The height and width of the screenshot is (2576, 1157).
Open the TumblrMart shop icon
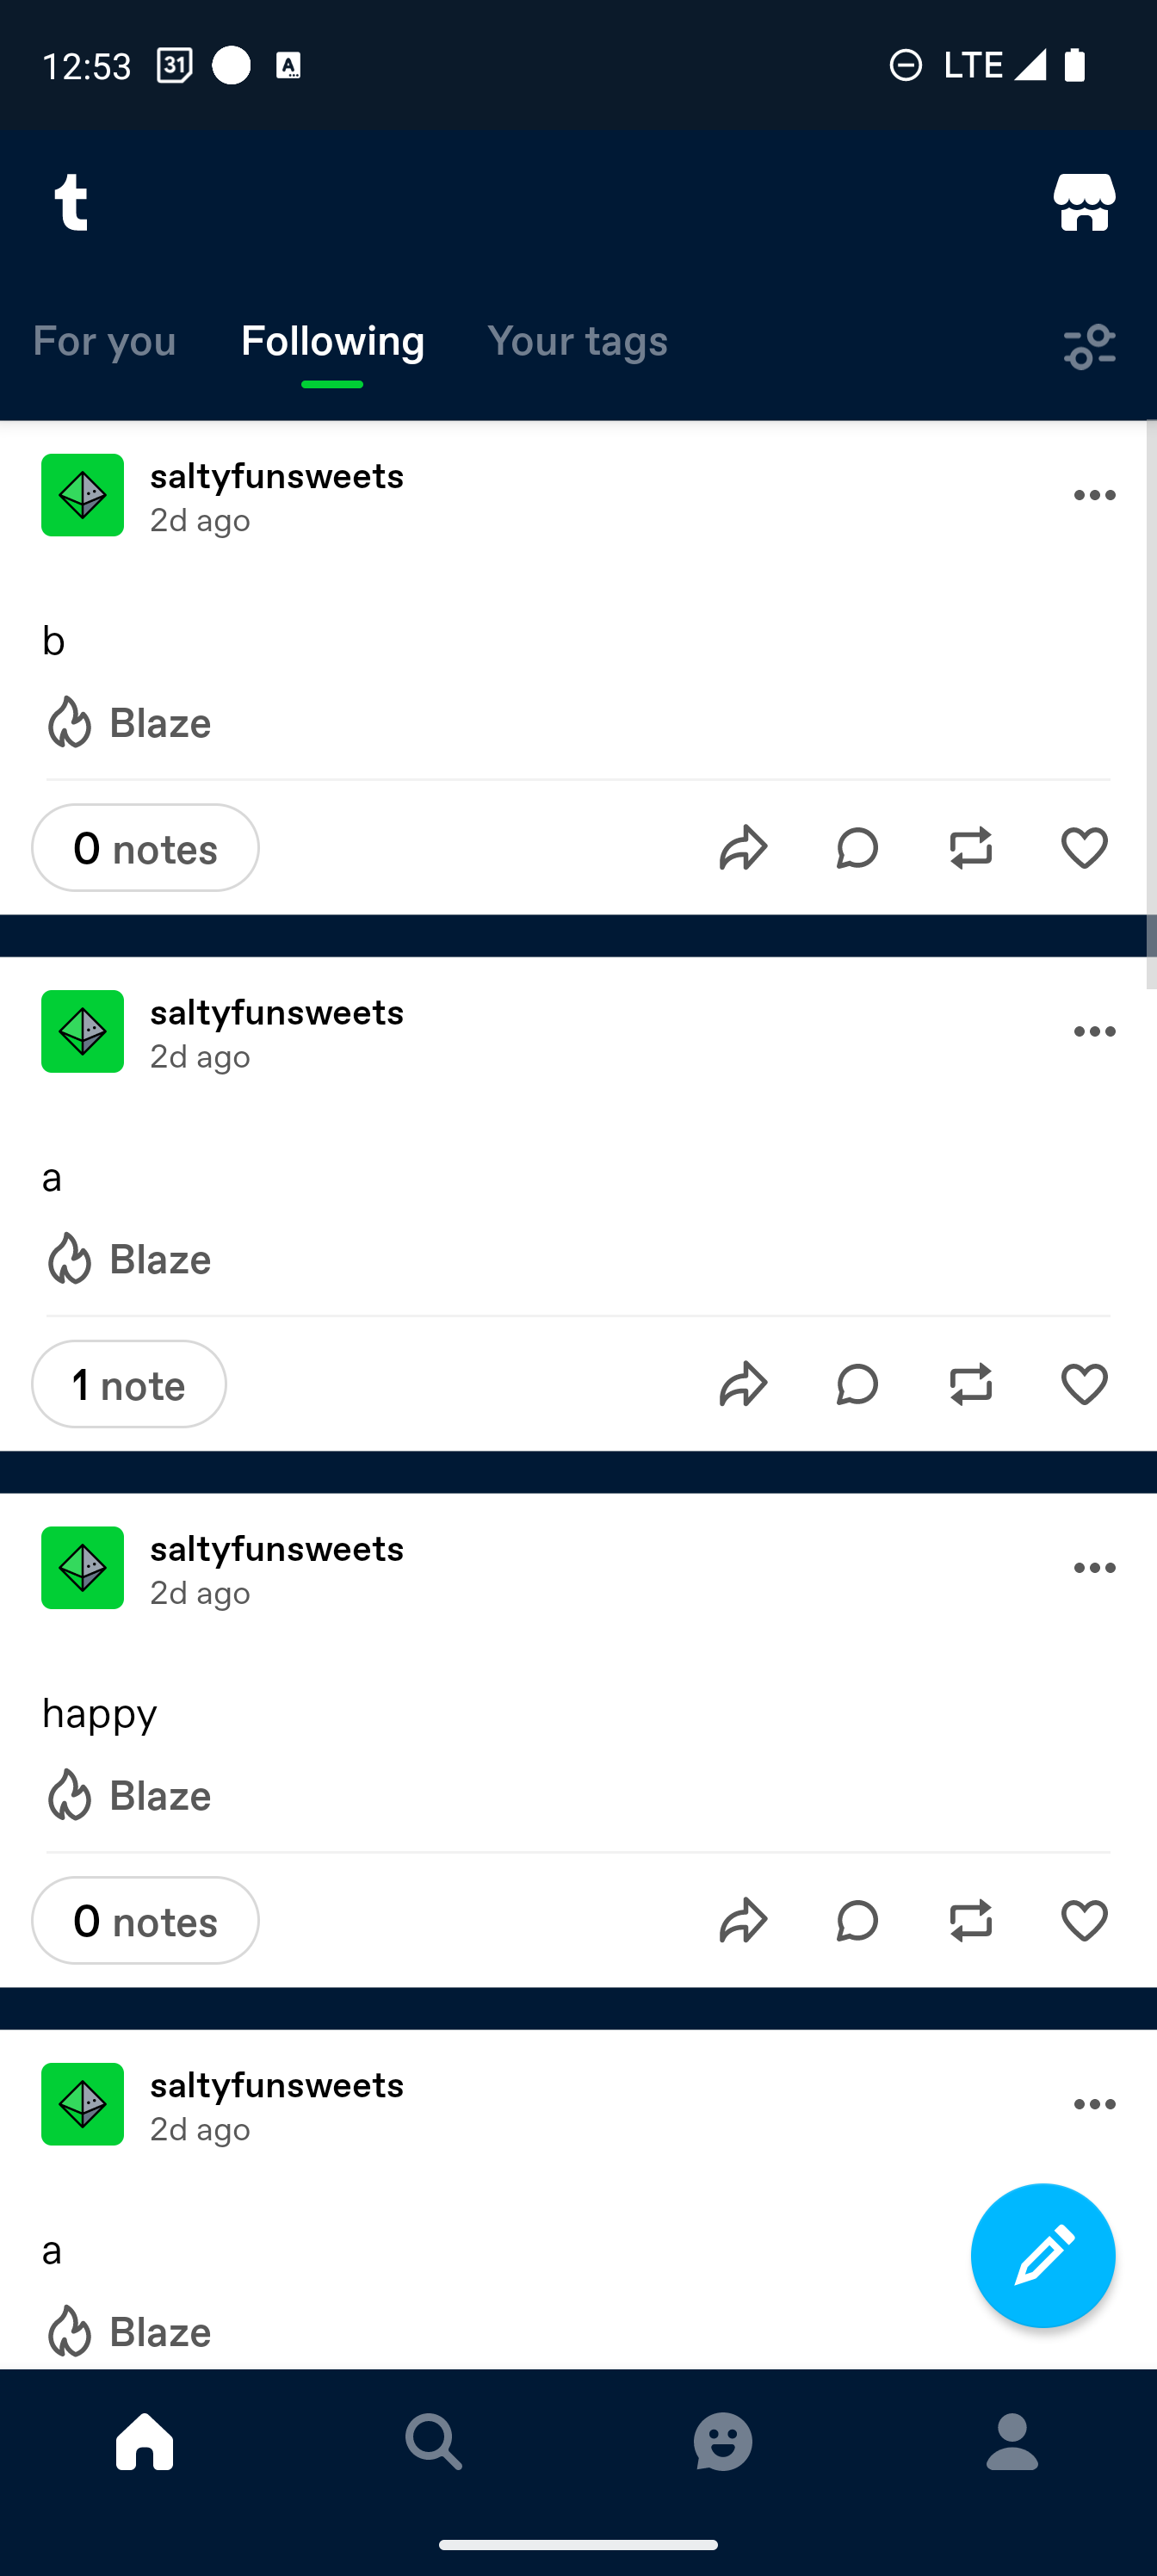(1084, 203)
